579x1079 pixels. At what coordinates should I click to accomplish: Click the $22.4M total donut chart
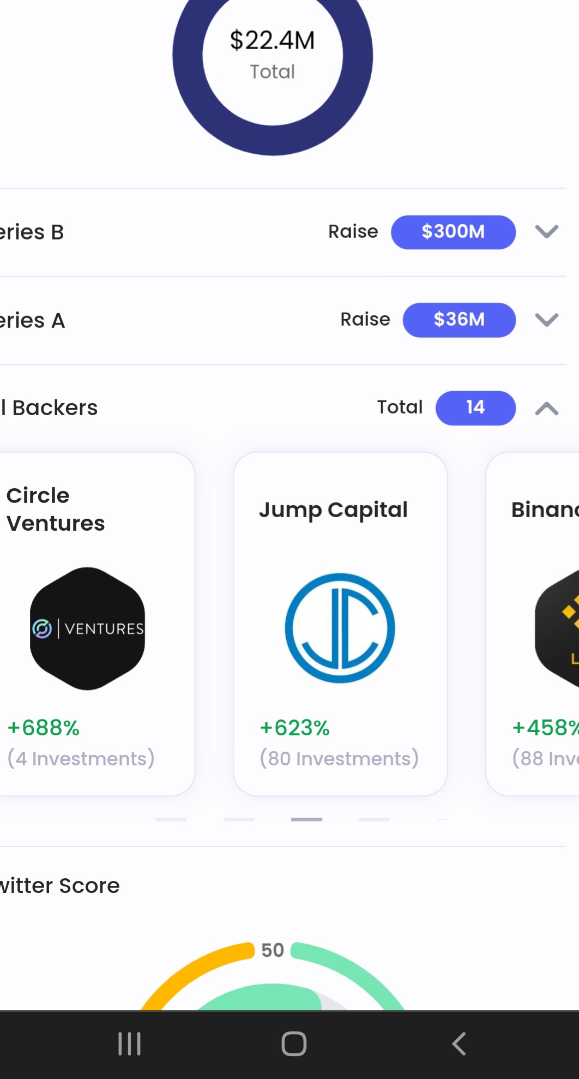273,55
